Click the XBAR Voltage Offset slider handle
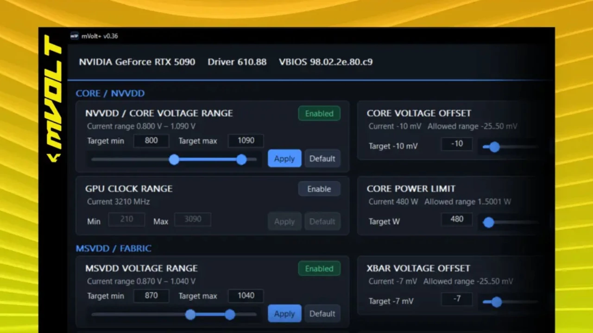Screen dimensions: 593x333 pyautogui.click(x=497, y=302)
